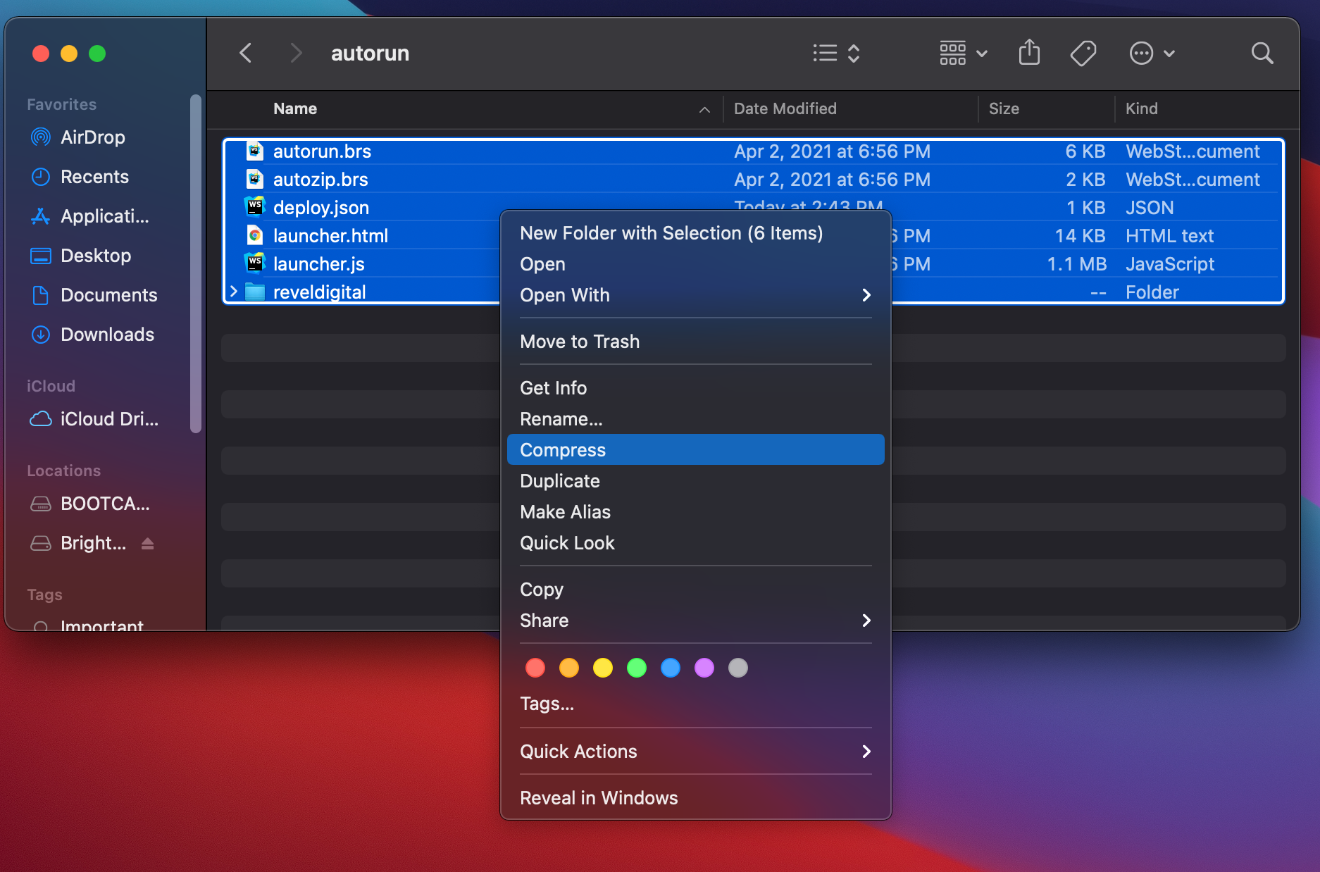Screen dimensions: 1320x872
Task: Select iCloud Drive in sidebar
Action: (x=108, y=419)
